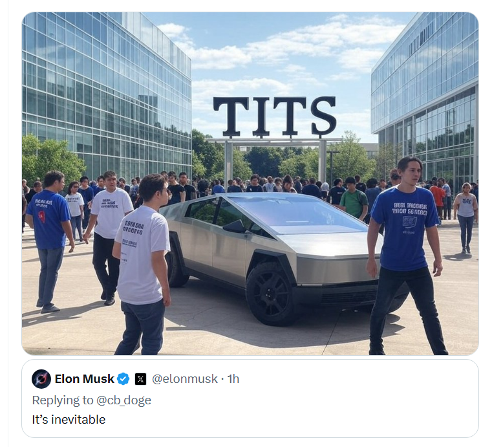Open the 1h timestamp link
Image resolution: width=481 pixels, height=447 pixels.
233,379
